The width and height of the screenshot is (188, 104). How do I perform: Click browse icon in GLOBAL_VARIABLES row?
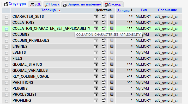[x=96, y=70]
